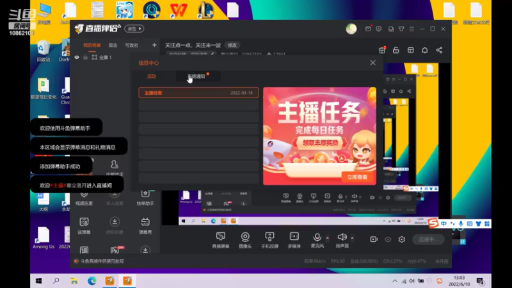
Task: Click 修改 next to stream title
Action: (232, 45)
